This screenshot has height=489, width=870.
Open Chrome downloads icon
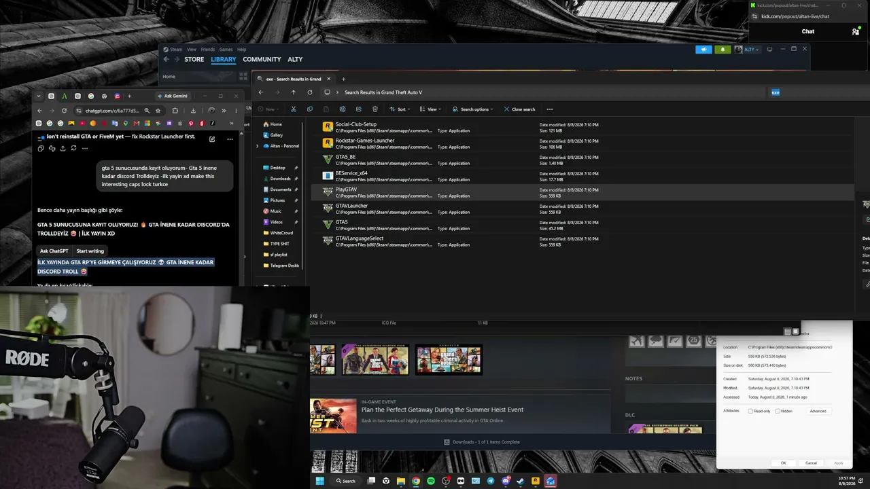pyautogui.click(x=193, y=111)
